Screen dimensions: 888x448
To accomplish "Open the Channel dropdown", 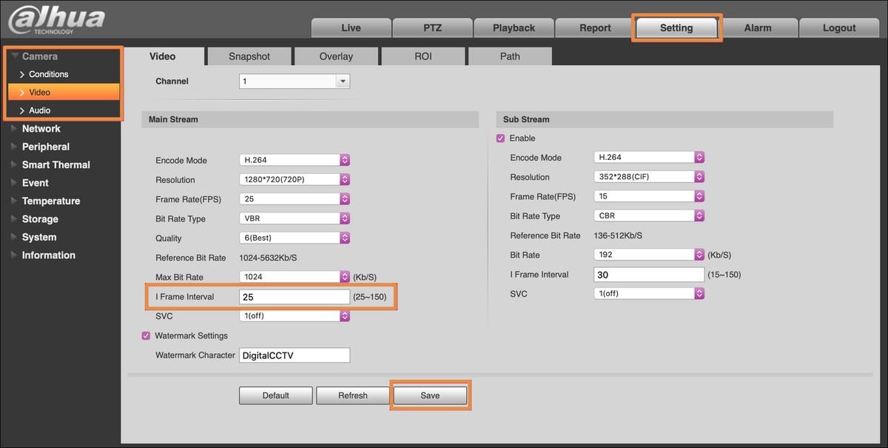I will [295, 81].
